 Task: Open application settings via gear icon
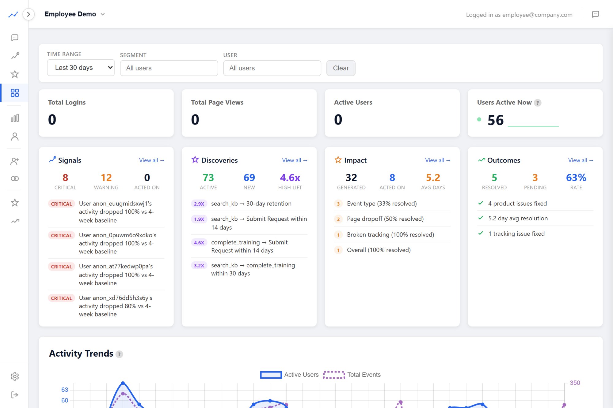(14, 376)
